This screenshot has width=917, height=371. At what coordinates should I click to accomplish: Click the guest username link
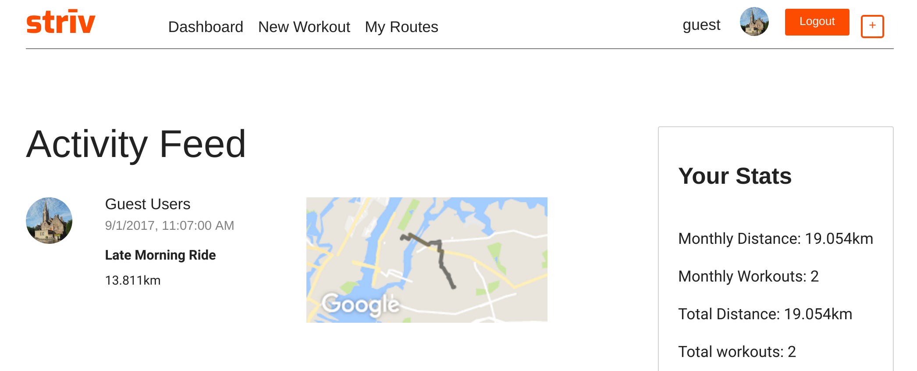click(x=701, y=25)
